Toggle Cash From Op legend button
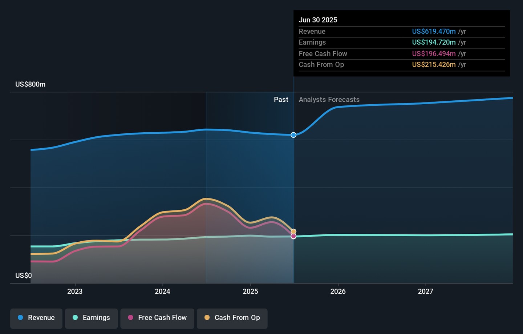Viewport: 523px width, 334px height. pyautogui.click(x=232, y=318)
